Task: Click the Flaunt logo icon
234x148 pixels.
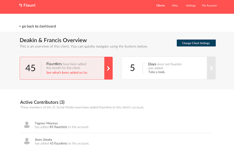Action: pos(21,5)
